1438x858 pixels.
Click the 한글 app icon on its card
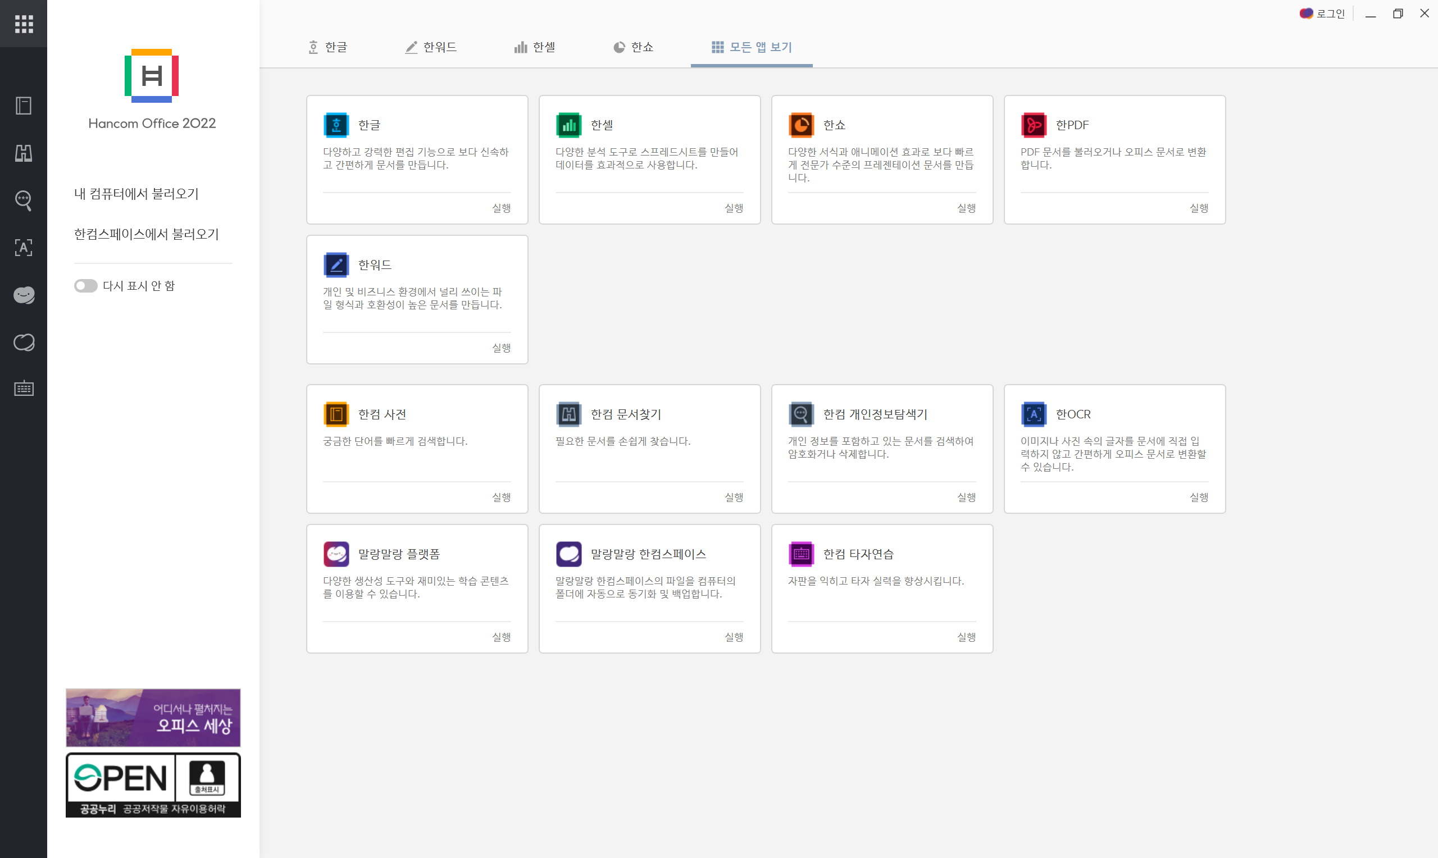(336, 125)
